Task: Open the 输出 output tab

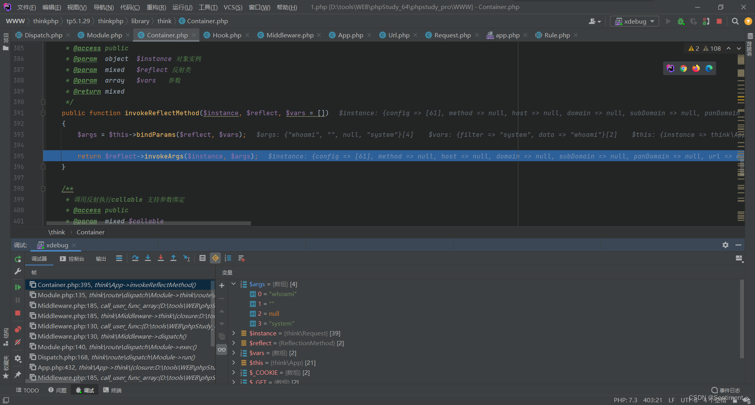Action: click(x=101, y=258)
